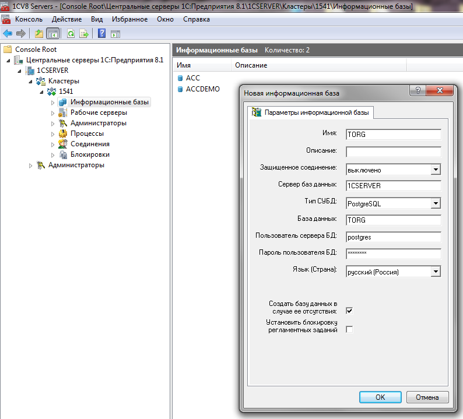The height and width of the screenshot is (419, 463).
Task: Enable scheduled jobs lock checkbox
Action: [349, 330]
